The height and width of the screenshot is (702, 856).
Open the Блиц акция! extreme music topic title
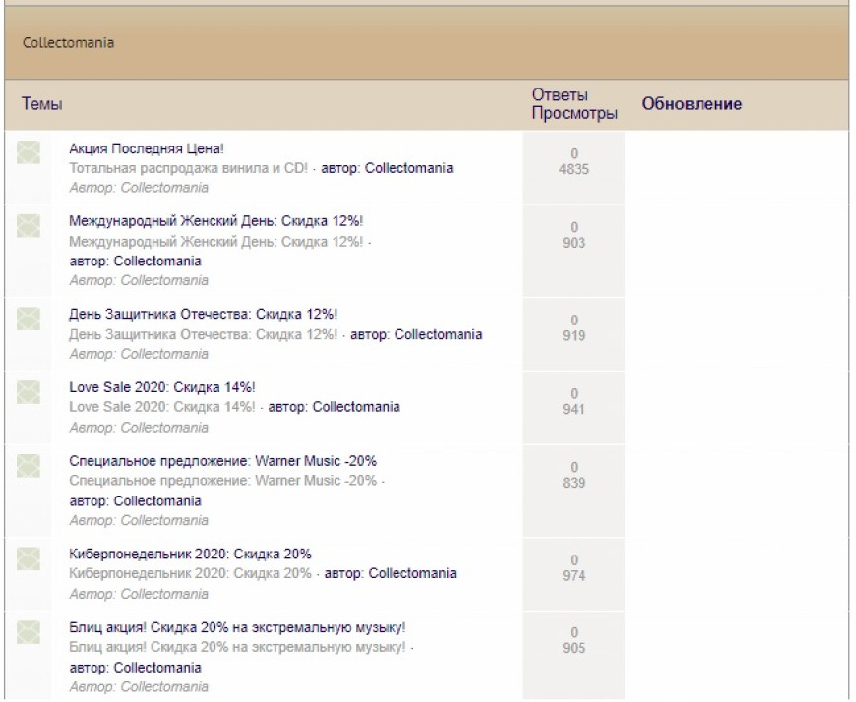click(x=237, y=627)
